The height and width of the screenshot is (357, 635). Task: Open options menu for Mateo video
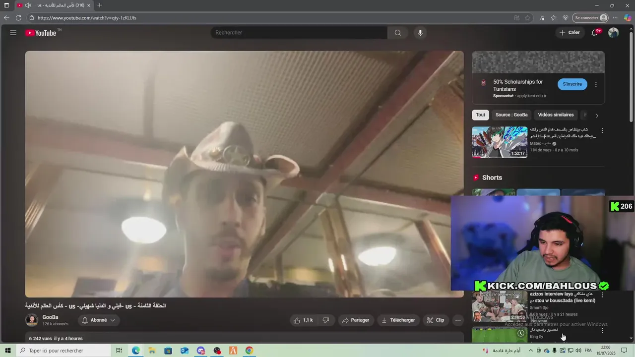(x=602, y=131)
